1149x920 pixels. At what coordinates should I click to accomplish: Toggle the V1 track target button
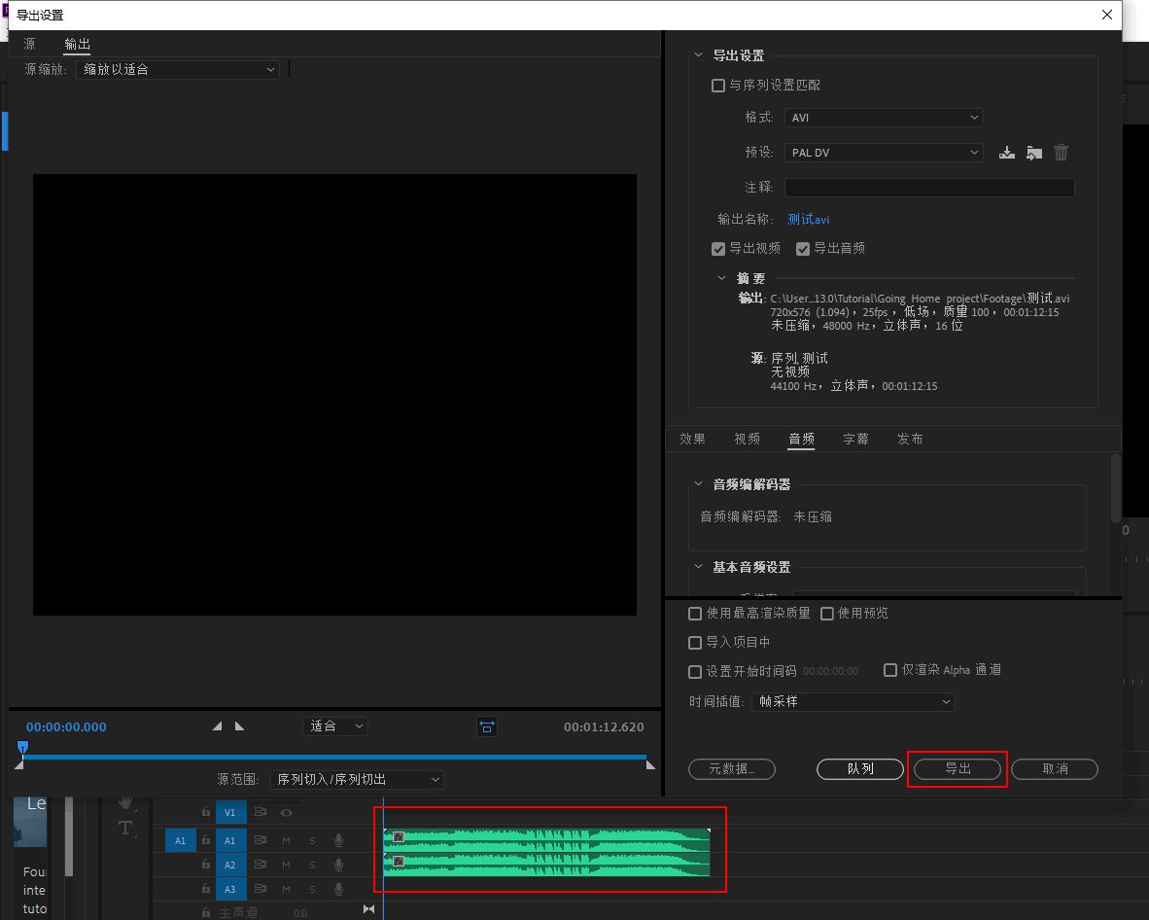tap(230, 812)
